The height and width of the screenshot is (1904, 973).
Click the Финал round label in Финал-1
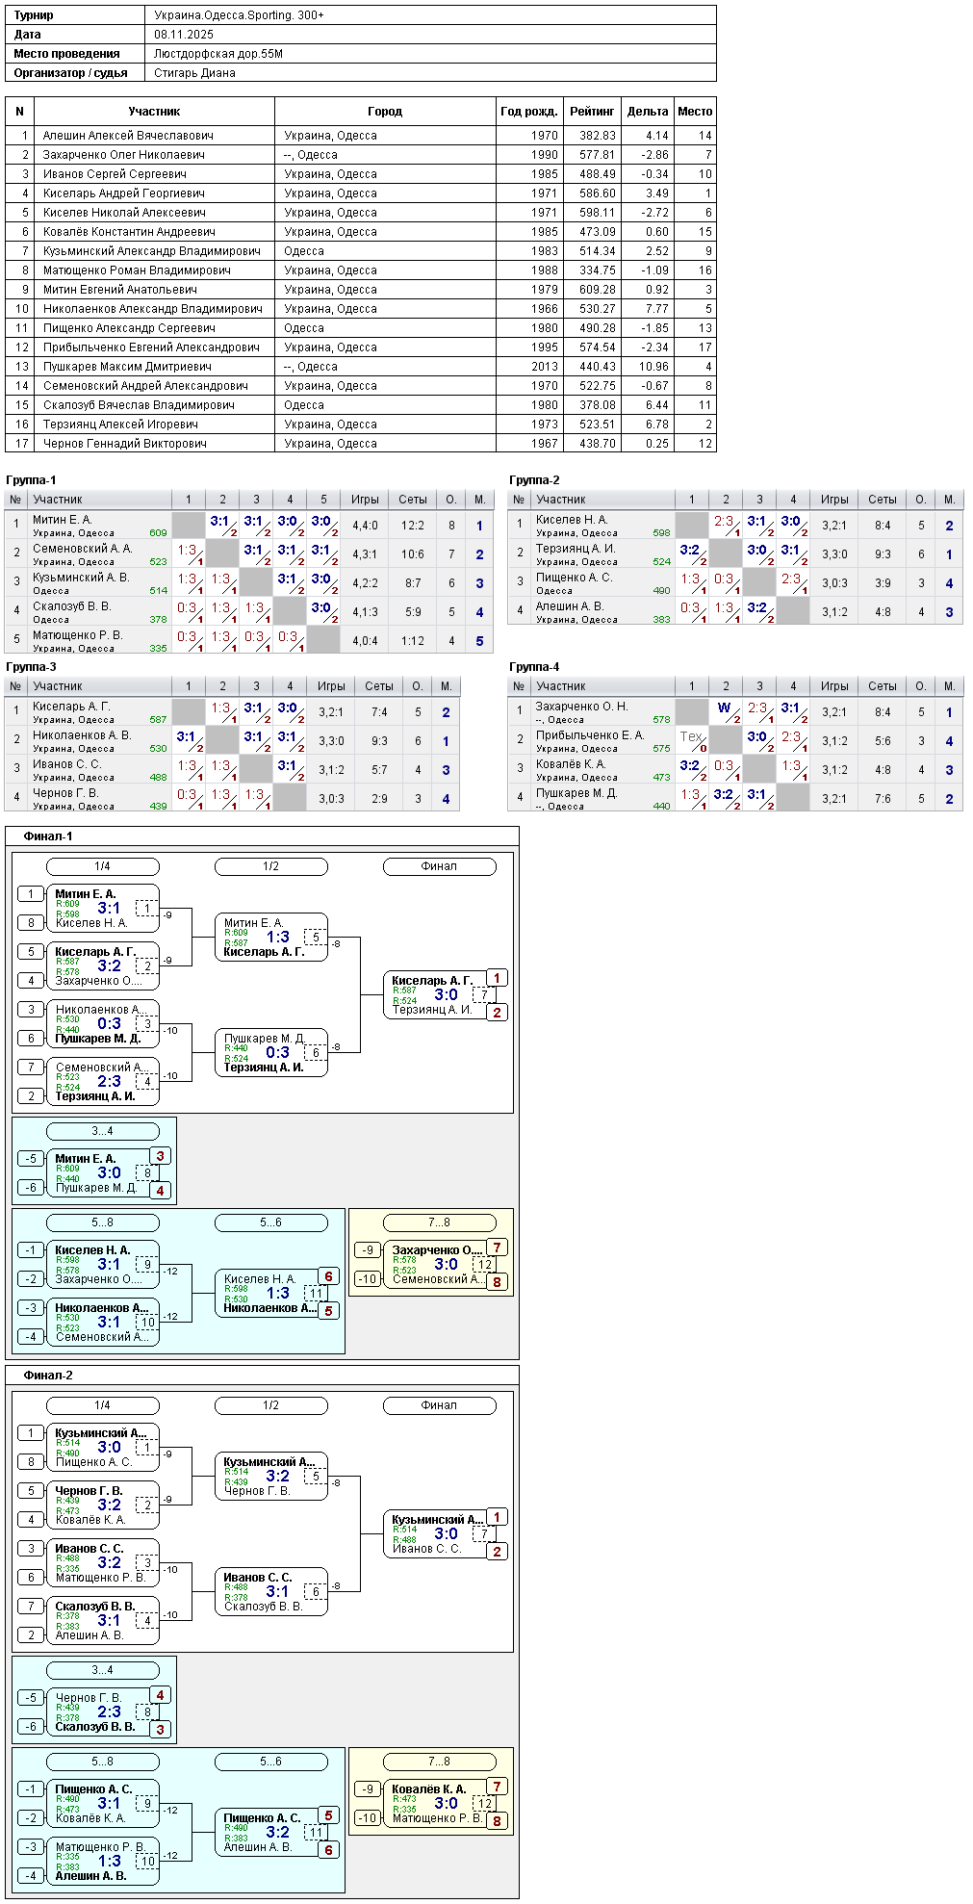point(440,866)
